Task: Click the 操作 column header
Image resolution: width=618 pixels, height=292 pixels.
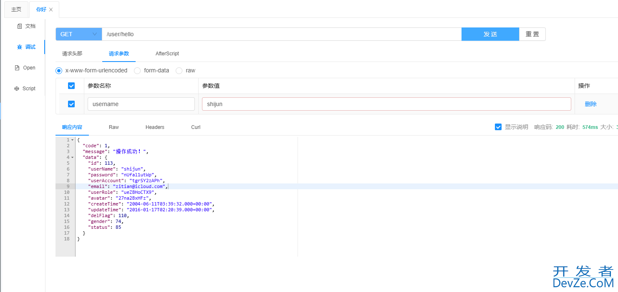Action: coord(584,86)
